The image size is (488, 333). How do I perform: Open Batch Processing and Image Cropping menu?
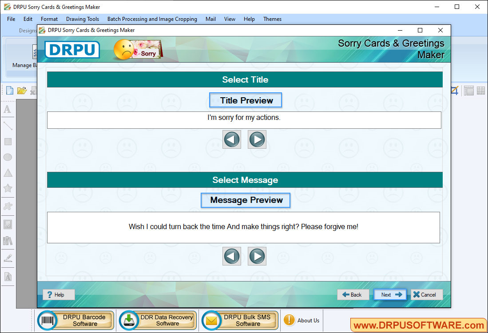coord(152,19)
